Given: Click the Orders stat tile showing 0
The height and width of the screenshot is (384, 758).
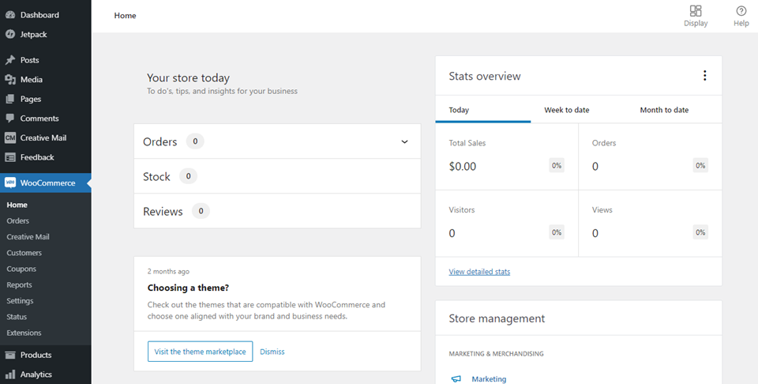Looking at the screenshot, I should 650,156.
